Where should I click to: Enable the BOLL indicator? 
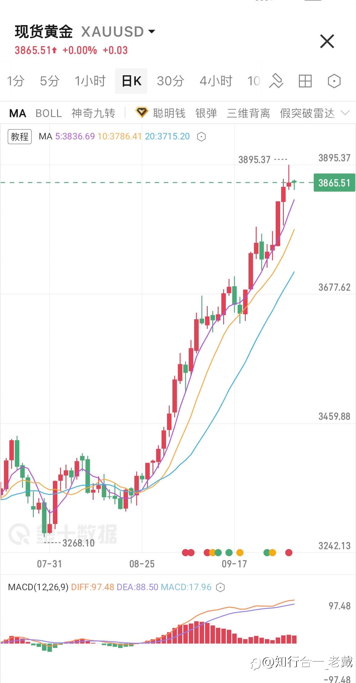pos(49,113)
